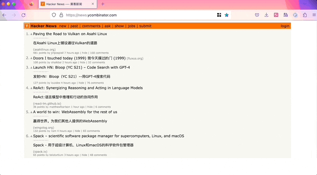The height and width of the screenshot is (175, 317).
Task: Open the 'comments' nav link
Action: (x=91, y=26)
